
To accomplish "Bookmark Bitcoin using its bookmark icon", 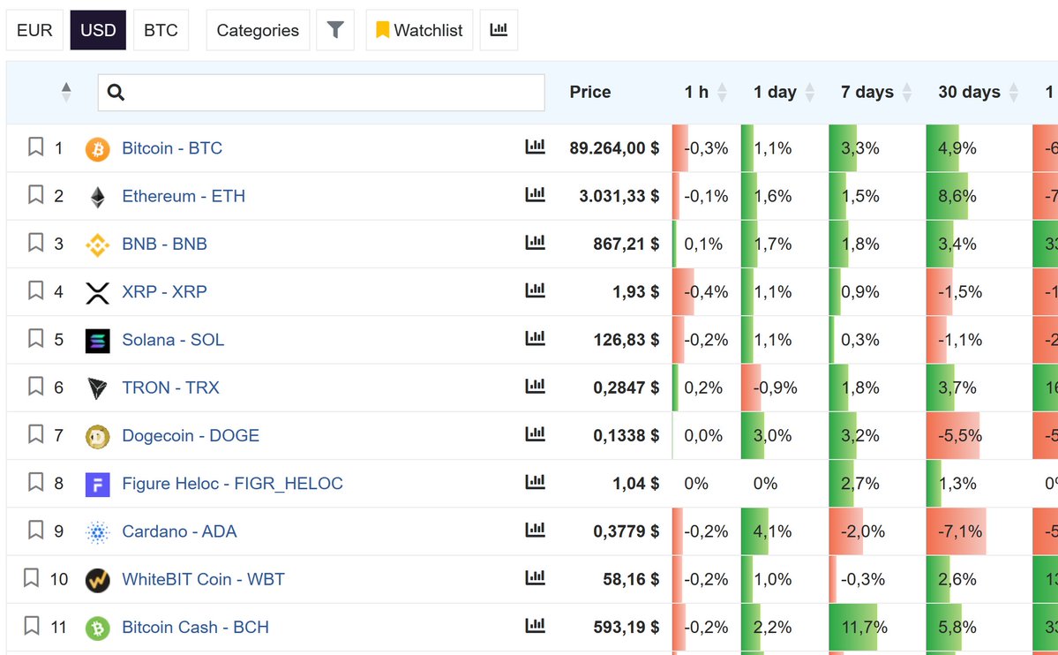I will click(35, 147).
